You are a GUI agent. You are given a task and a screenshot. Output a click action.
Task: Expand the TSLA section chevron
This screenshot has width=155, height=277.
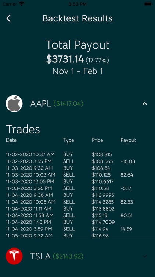(x=145, y=256)
